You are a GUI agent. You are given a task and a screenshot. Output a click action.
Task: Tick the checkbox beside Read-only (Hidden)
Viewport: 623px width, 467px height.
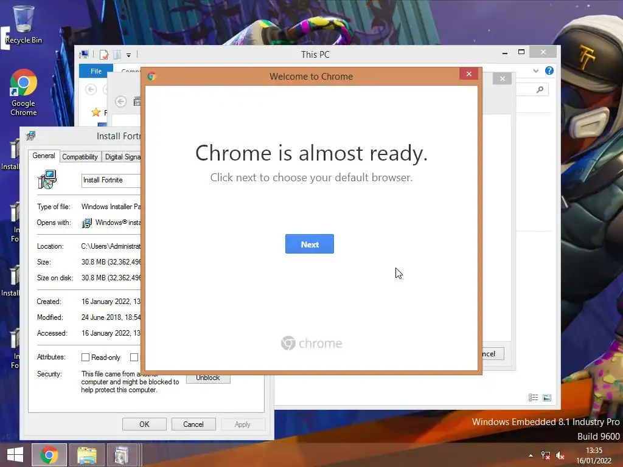[134, 358]
